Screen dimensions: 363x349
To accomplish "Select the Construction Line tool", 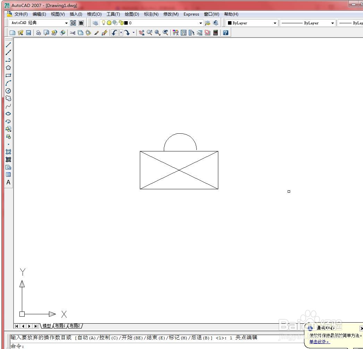I will coord(8,52).
